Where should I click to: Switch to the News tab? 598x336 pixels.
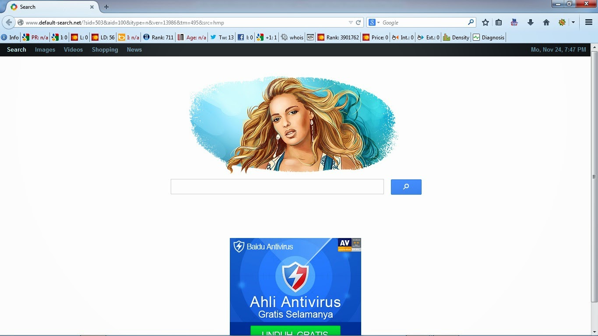coord(134,50)
